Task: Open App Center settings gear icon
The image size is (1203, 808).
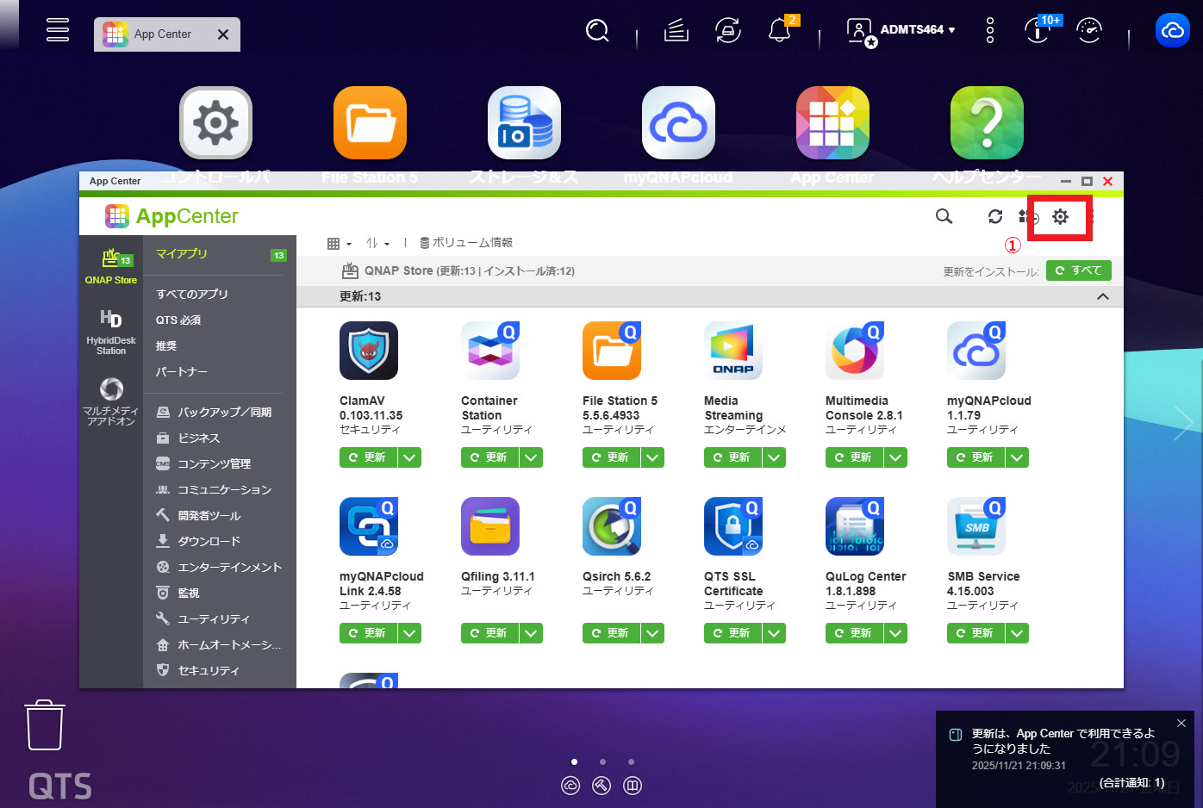Action: [1060, 217]
